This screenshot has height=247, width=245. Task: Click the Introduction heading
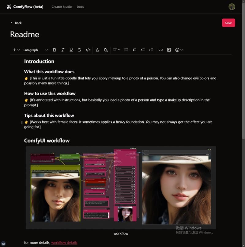tap(39, 61)
